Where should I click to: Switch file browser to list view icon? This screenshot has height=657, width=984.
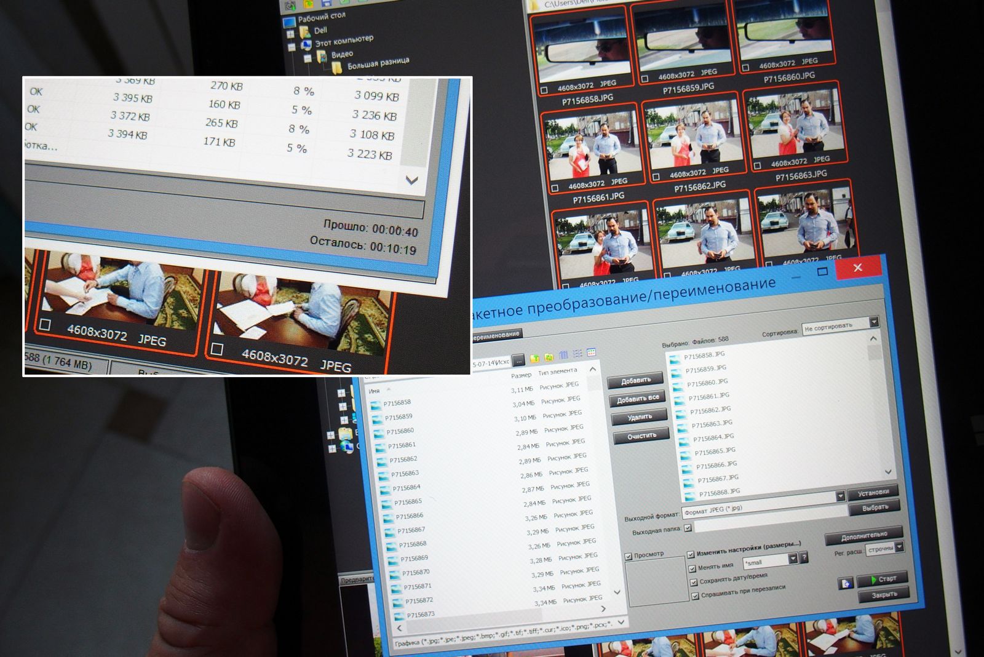pos(577,353)
